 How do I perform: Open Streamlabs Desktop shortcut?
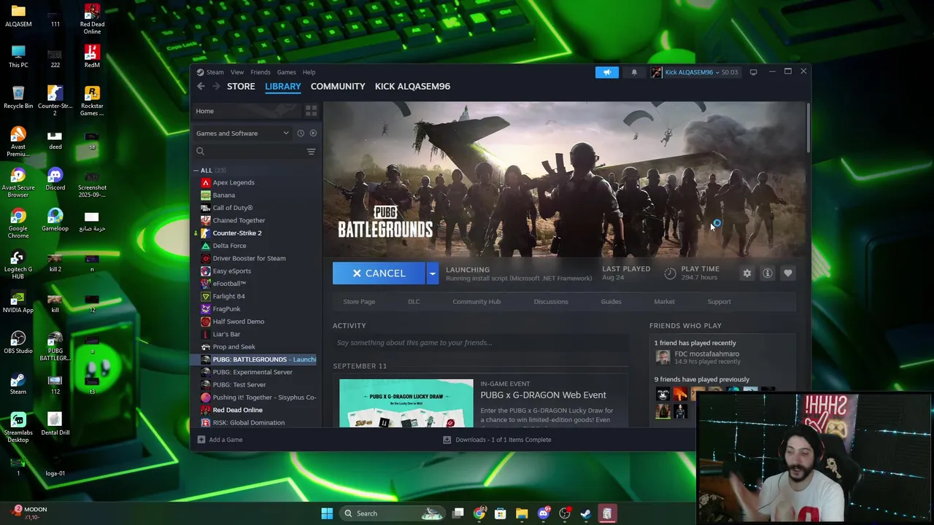pos(18,428)
